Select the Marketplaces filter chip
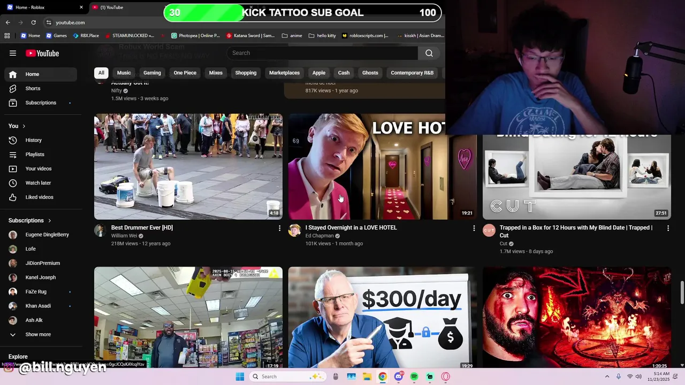The width and height of the screenshot is (685, 385). coord(284,73)
